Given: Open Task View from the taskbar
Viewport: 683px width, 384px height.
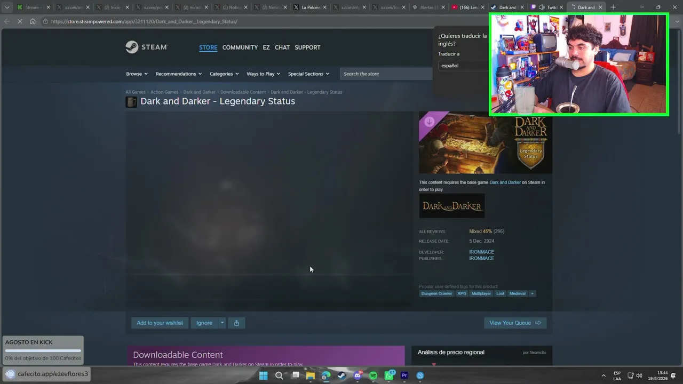Looking at the screenshot, I should [x=295, y=375].
